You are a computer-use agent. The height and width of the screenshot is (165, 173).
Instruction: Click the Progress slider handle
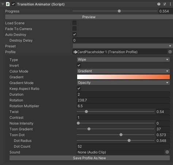pos(119,11)
